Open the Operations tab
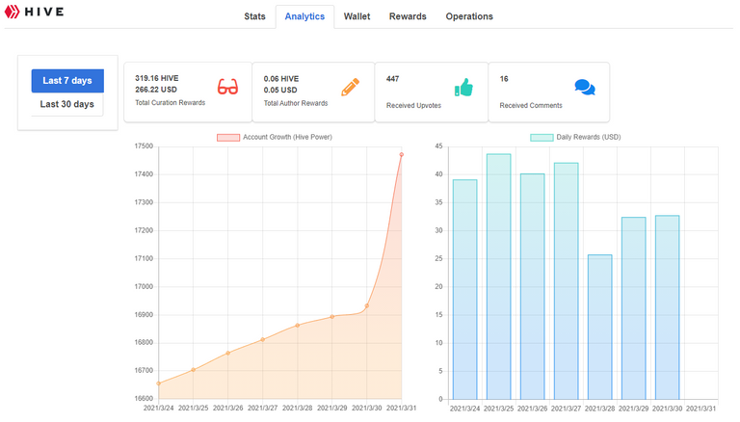Image resolution: width=740 pixels, height=422 pixels. coord(469,16)
